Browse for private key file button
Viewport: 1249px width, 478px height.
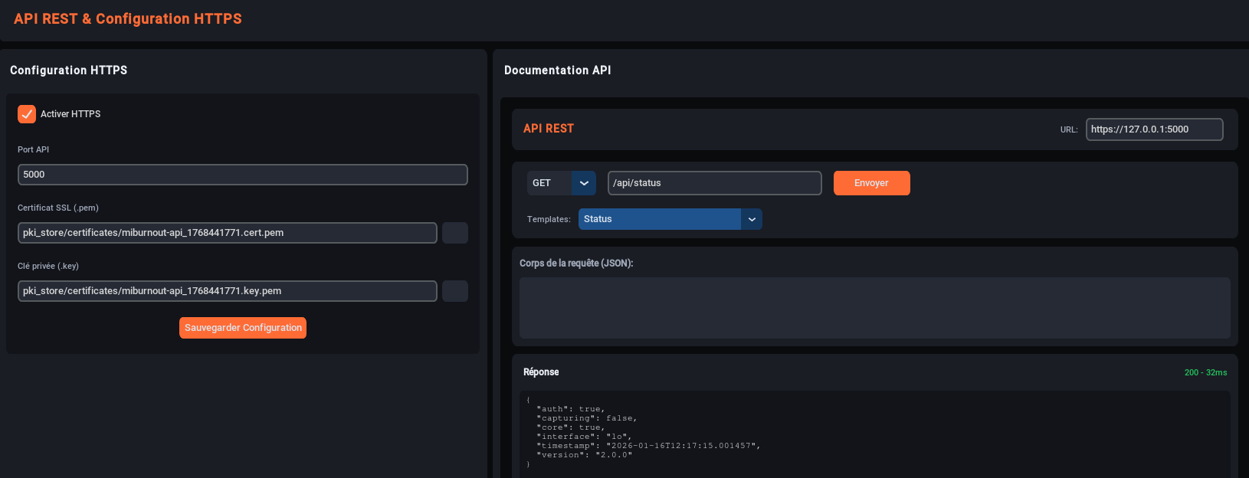[x=455, y=291]
